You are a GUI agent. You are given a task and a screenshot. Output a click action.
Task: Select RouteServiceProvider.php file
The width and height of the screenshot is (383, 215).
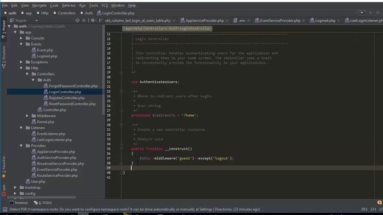(x=54, y=176)
